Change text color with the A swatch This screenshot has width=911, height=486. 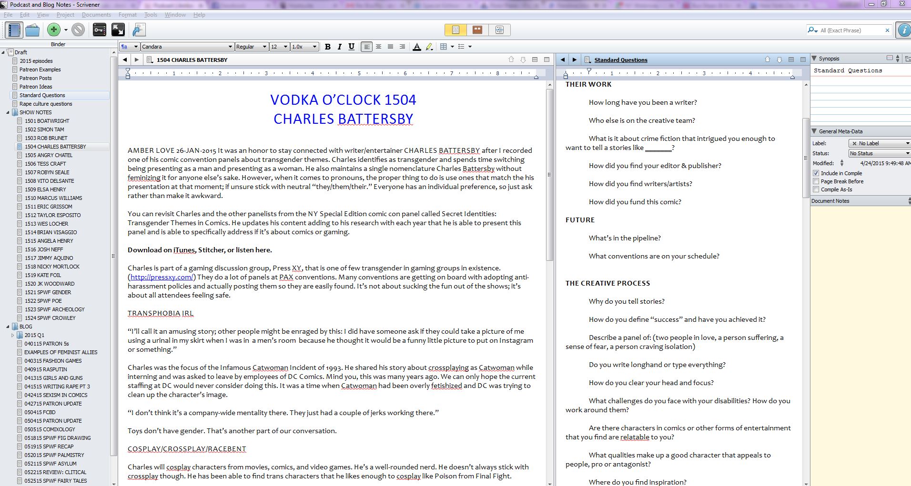click(x=417, y=47)
